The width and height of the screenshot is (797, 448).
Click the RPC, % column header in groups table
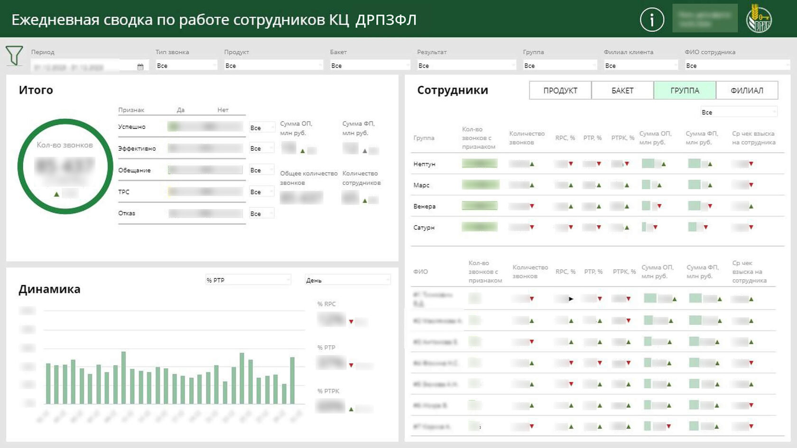point(565,138)
